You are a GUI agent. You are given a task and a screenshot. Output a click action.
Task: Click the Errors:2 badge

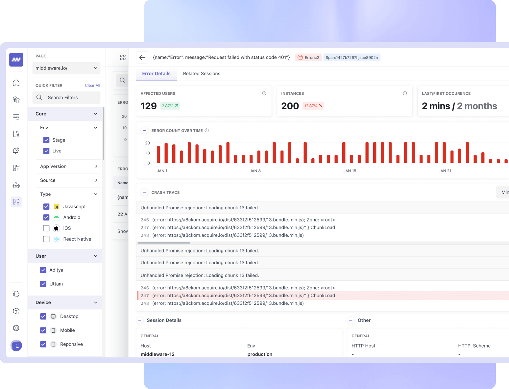tap(308, 58)
